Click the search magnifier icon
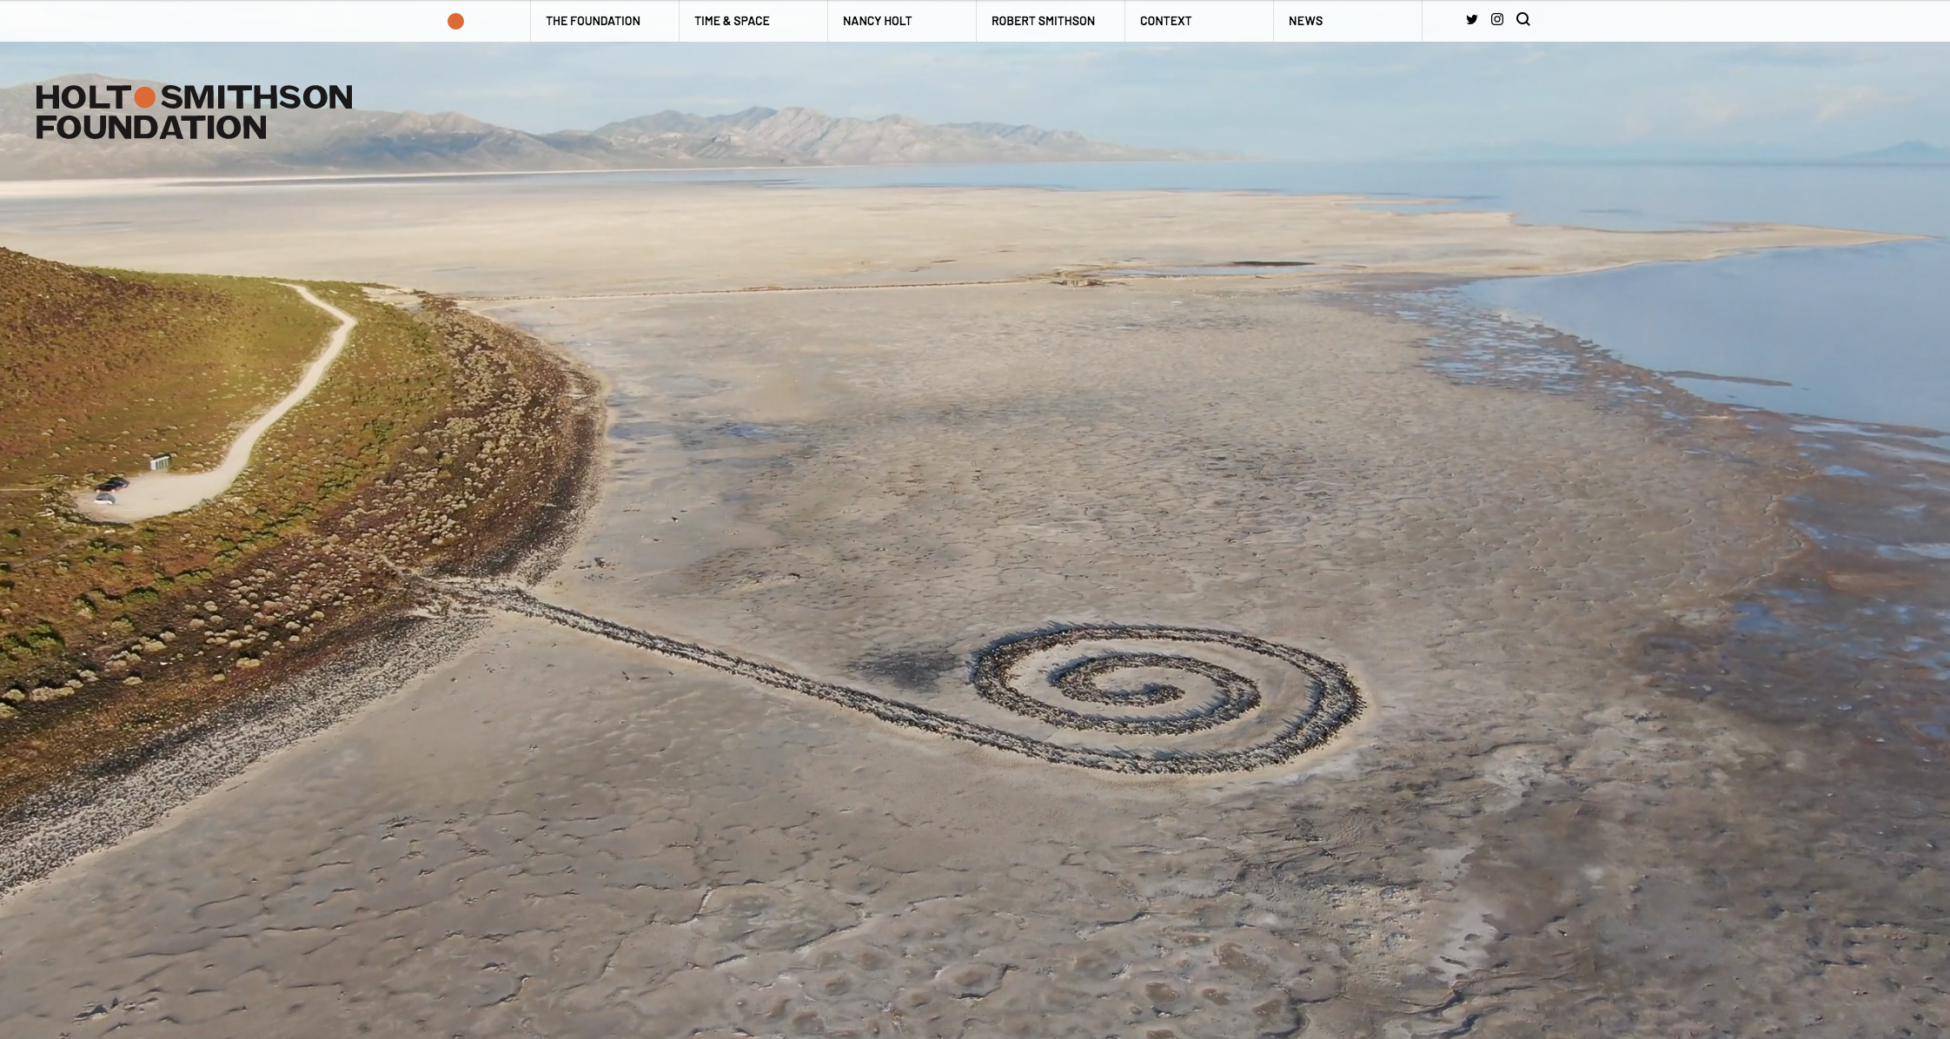This screenshot has height=1039, width=1950. tap(1523, 19)
